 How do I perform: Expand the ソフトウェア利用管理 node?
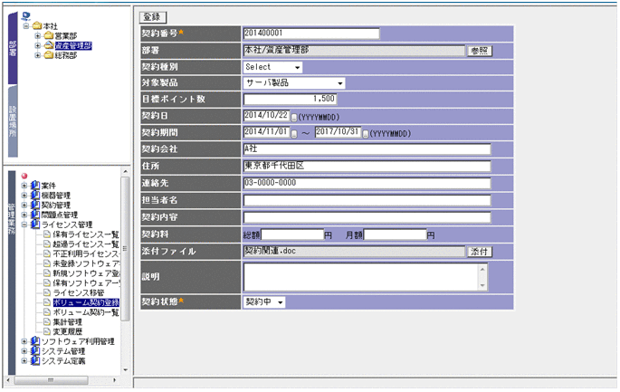point(24,341)
